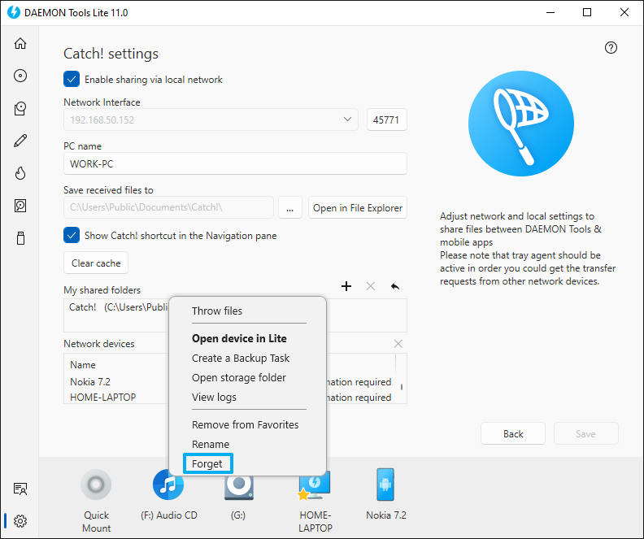Click the port field showing 45771
This screenshot has width=644, height=539.
[386, 120]
